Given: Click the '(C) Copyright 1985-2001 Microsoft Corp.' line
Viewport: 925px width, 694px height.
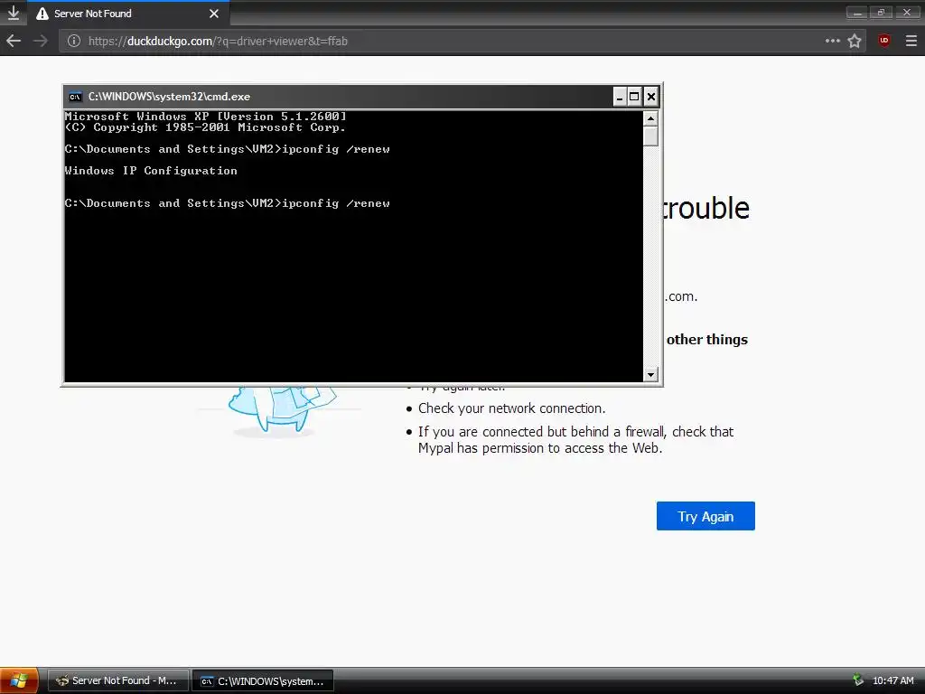Looking at the screenshot, I should (x=205, y=127).
